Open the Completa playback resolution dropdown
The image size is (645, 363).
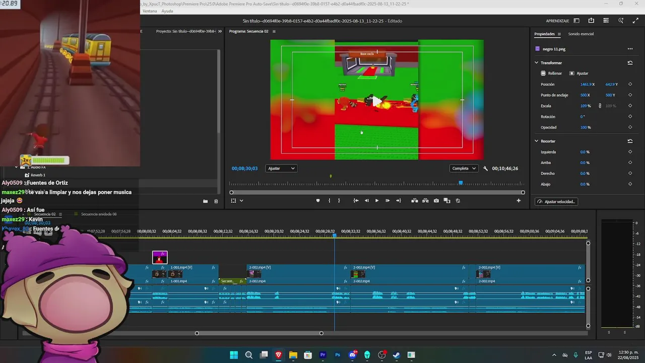(x=464, y=168)
